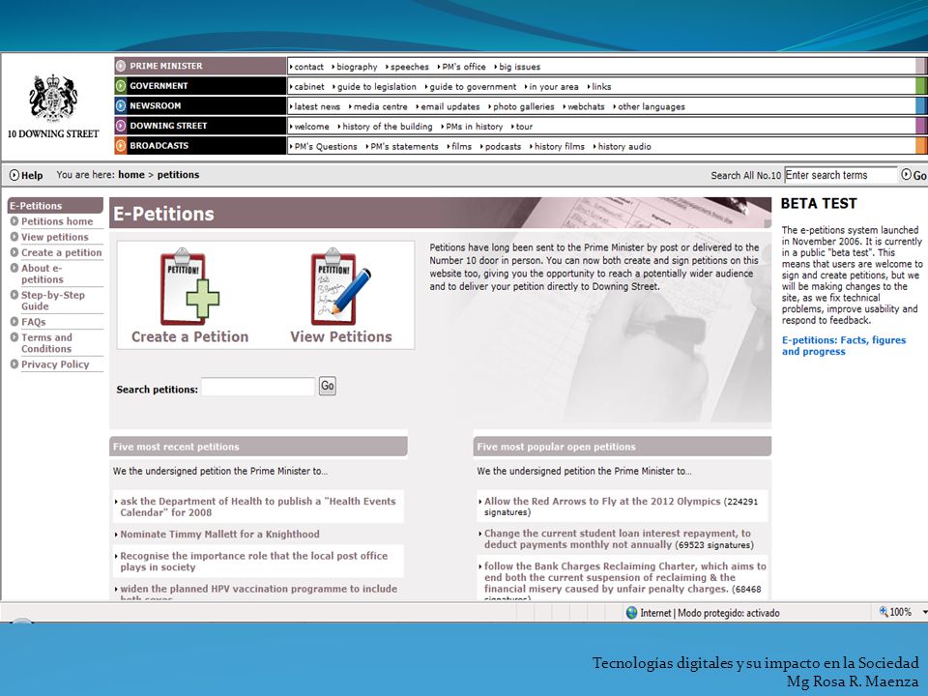Open the Bank Charges Reclaiming Charter petition
Image resolution: width=928 pixels, height=696 pixels.
[x=624, y=577]
